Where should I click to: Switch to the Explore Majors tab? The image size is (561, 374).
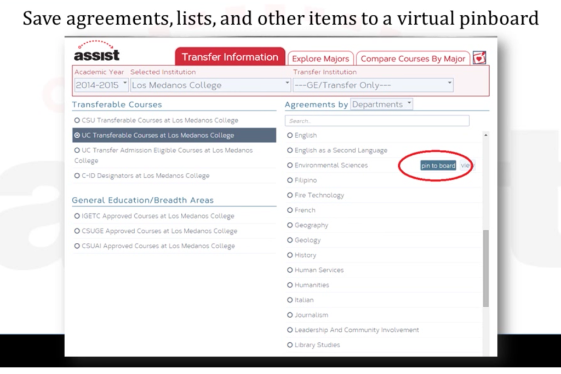320,59
